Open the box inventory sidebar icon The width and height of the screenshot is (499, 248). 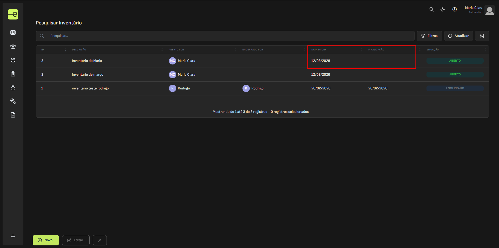(13, 60)
